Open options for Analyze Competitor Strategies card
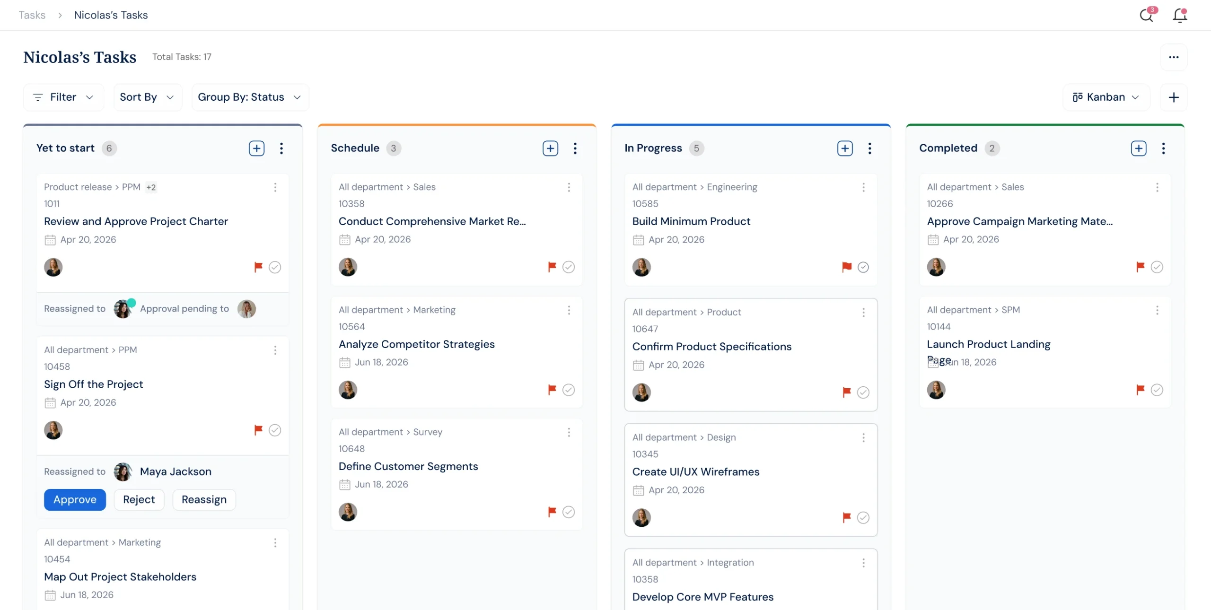Screen dimensions: 1211x610 (569, 310)
